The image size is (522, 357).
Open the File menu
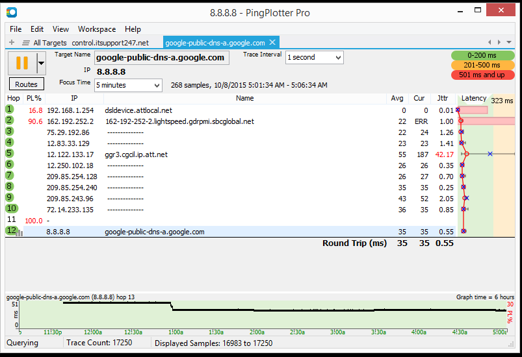point(16,29)
